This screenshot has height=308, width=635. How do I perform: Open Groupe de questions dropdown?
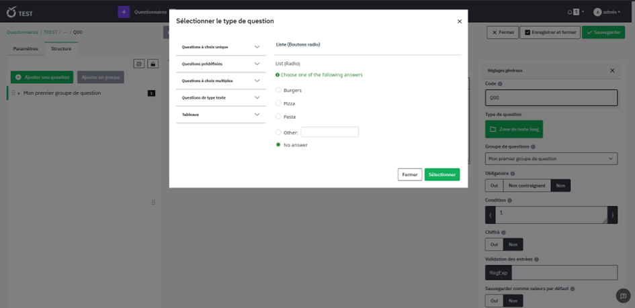[550, 159]
